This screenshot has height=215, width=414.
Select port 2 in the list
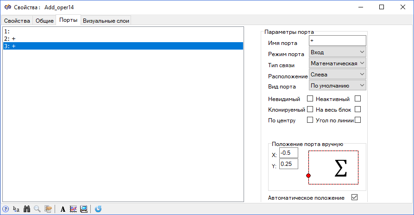123,39
